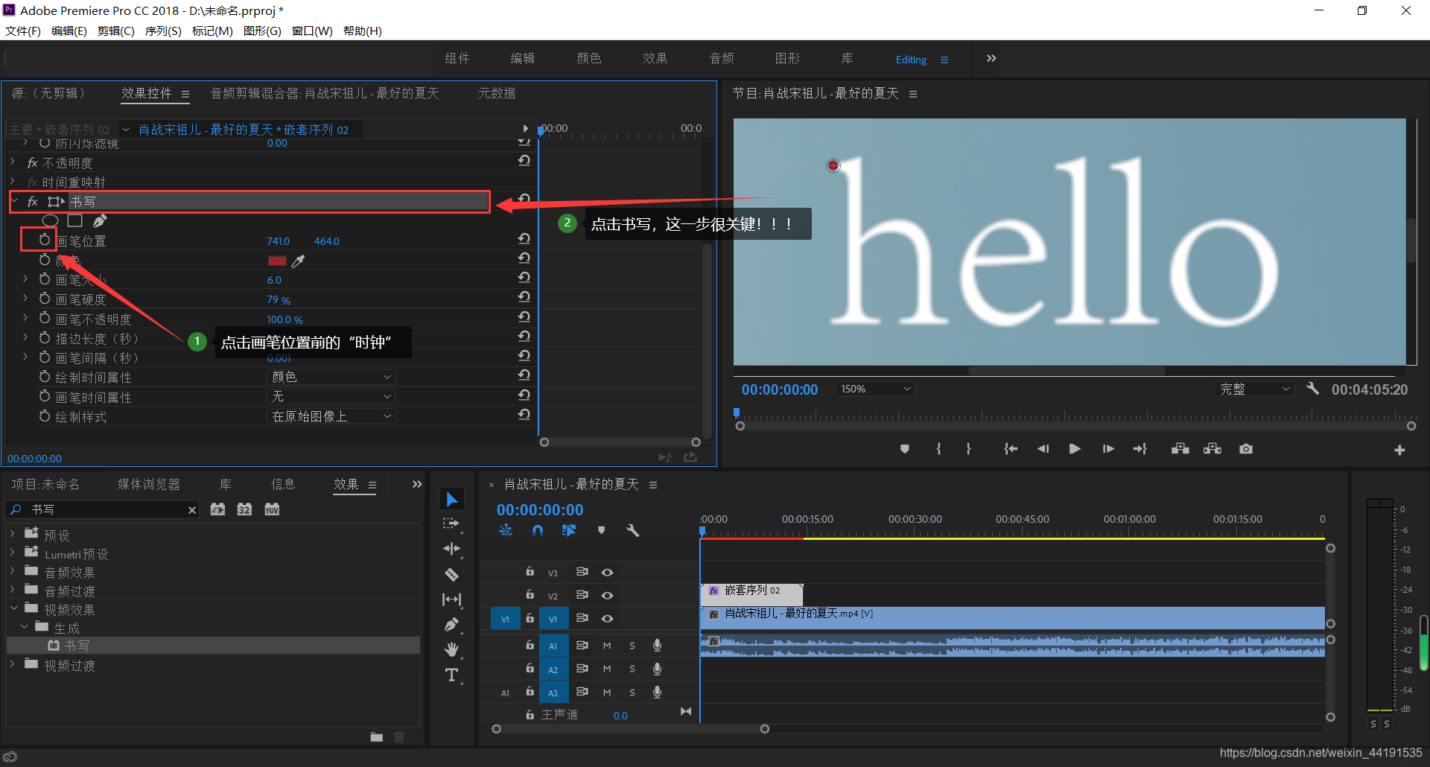Open the Editing workspace menu icon

point(944,60)
